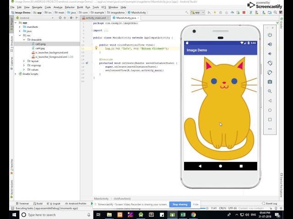Open Project panel settings gear
The height and width of the screenshot is (219, 293).
coord(71,18)
